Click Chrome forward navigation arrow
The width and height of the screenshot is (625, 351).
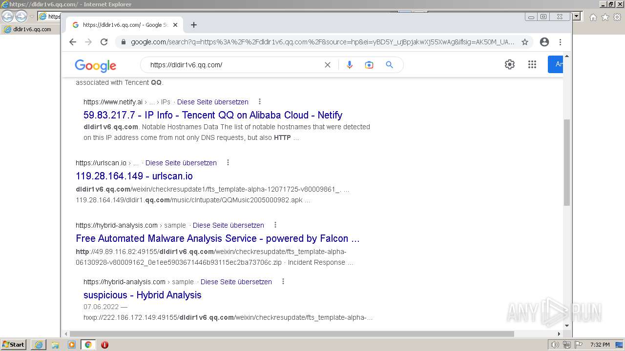coord(88,42)
